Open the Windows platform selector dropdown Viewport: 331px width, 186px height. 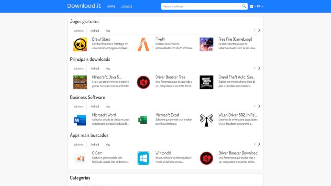pos(253,6)
